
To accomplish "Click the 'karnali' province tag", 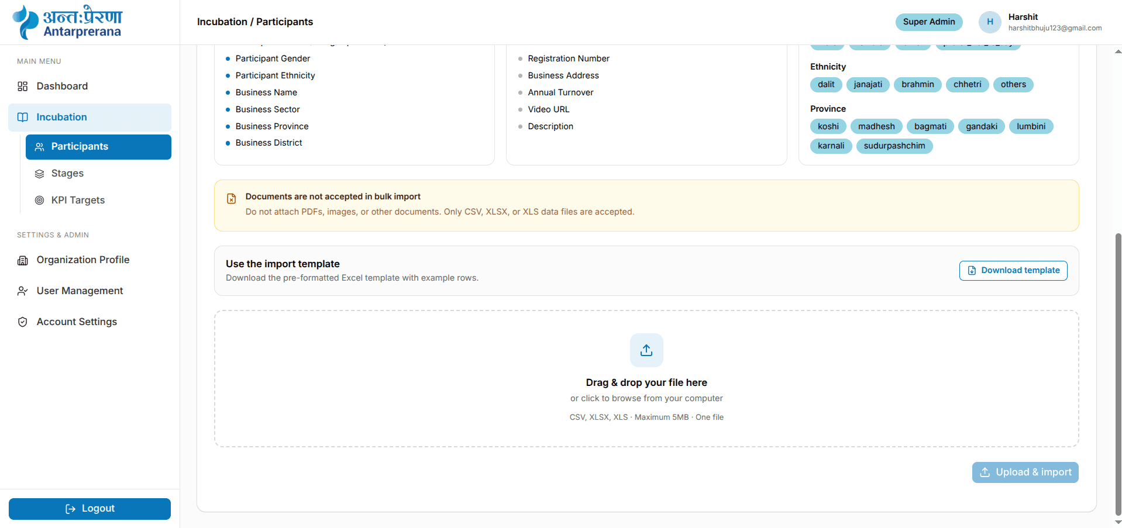I will [831, 146].
